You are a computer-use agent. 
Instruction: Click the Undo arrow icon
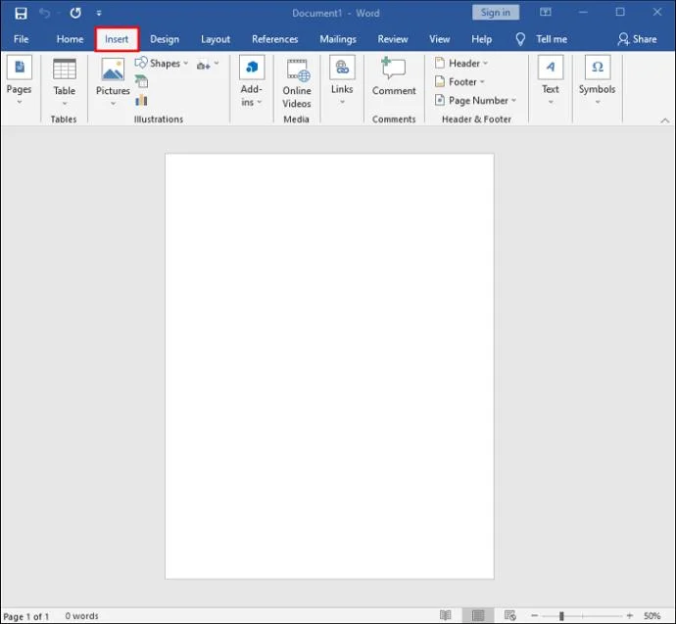44,13
